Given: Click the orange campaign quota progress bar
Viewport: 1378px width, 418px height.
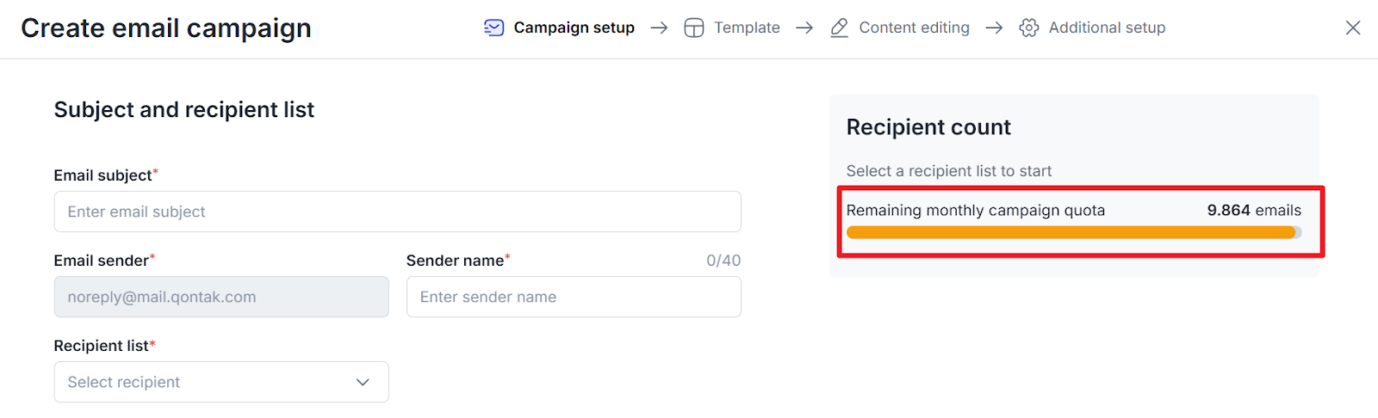Looking at the screenshot, I should 1074,232.
